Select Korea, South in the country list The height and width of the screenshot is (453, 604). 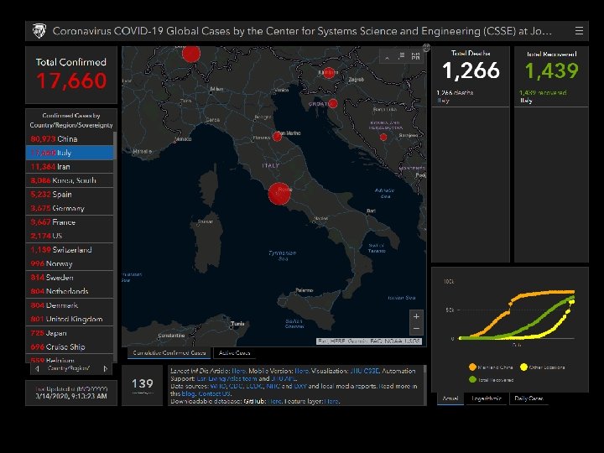click(x=70, y=180)
